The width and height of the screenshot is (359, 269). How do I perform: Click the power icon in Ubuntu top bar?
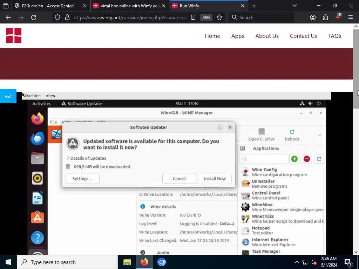[318, 103]
